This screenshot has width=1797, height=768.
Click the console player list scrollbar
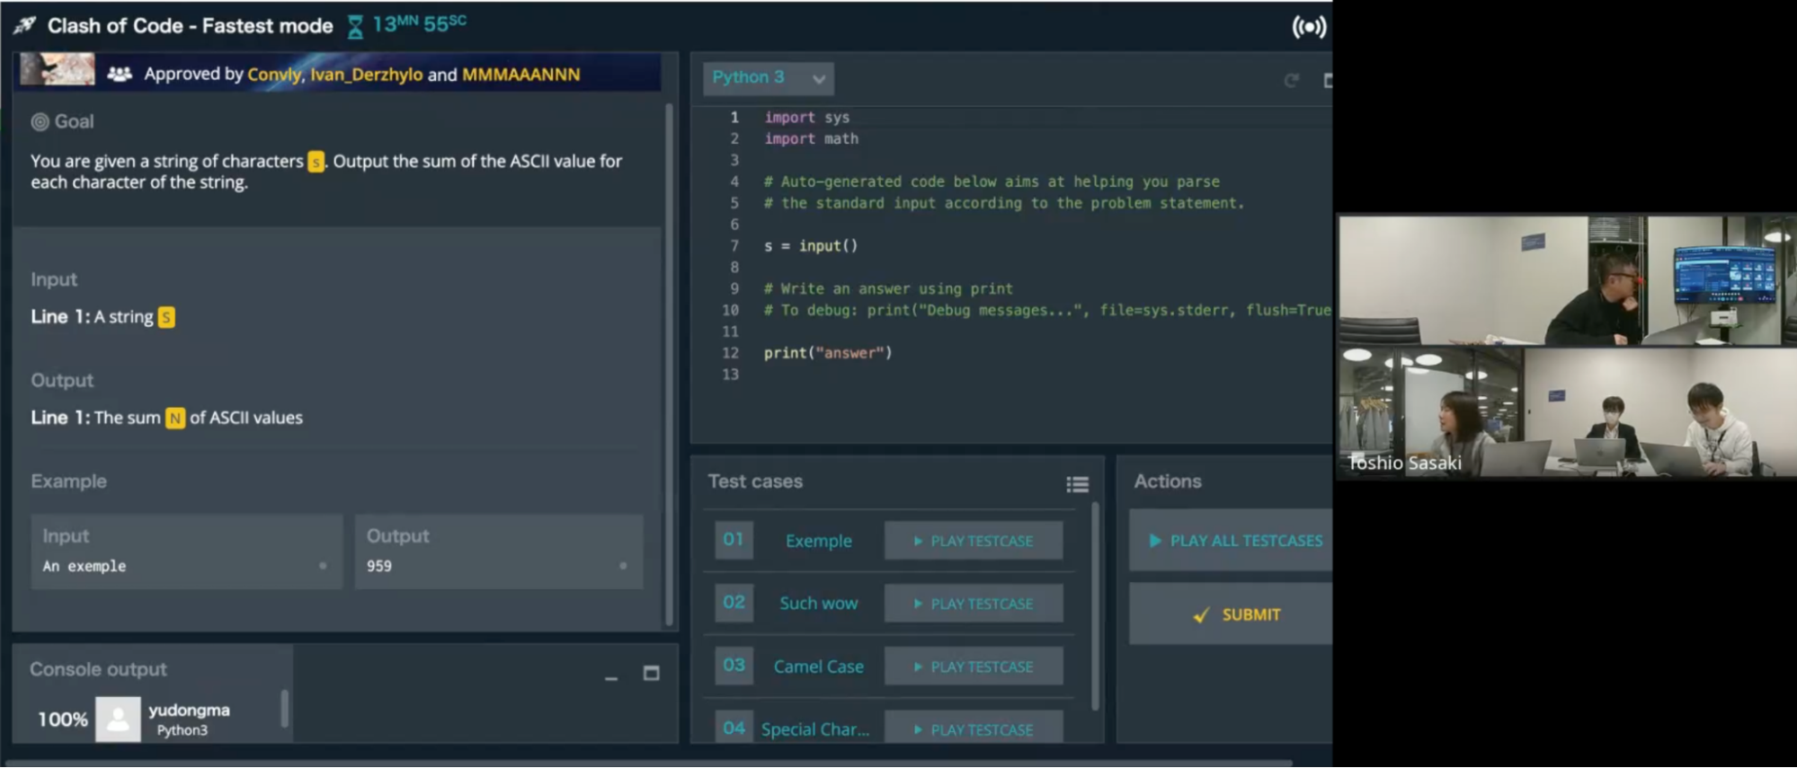(285, 708)
